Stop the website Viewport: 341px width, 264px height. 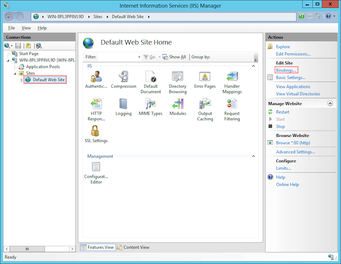point(280,126)
